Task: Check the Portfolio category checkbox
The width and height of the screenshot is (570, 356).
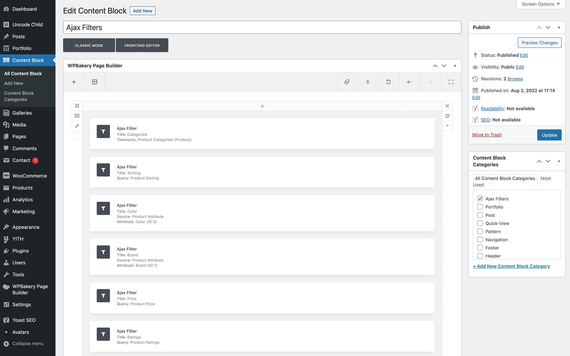Action: (x=480, y=207)
